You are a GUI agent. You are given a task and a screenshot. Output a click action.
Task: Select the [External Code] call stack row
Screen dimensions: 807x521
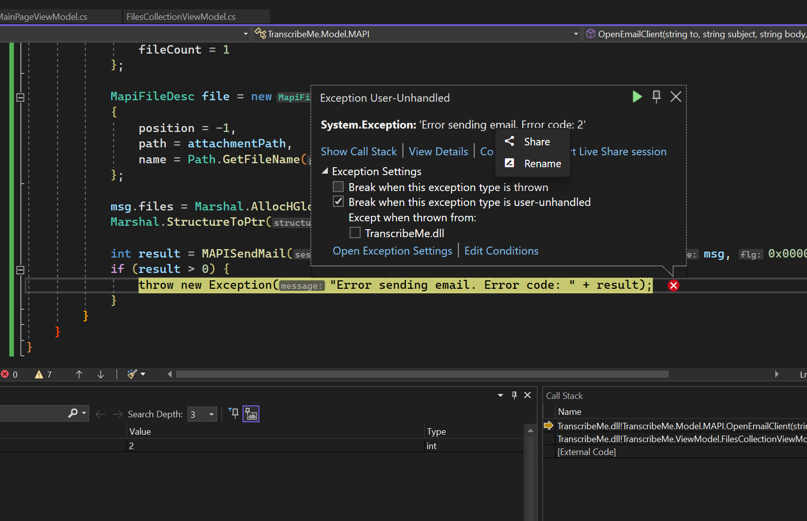coord(586,452)
